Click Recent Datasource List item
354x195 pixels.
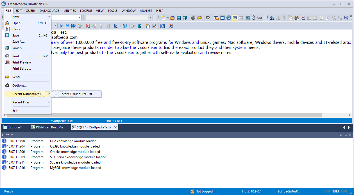(76, 94)
